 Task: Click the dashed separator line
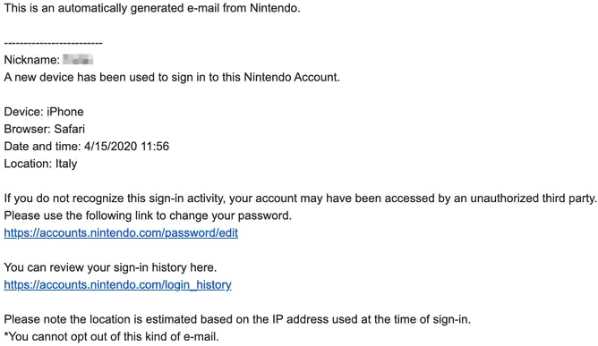(x=53, y=43)
